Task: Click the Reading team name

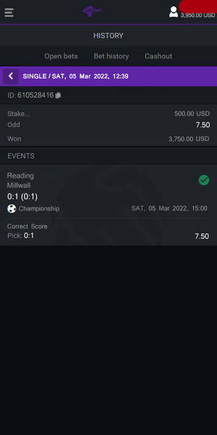Action: (20, 176)
